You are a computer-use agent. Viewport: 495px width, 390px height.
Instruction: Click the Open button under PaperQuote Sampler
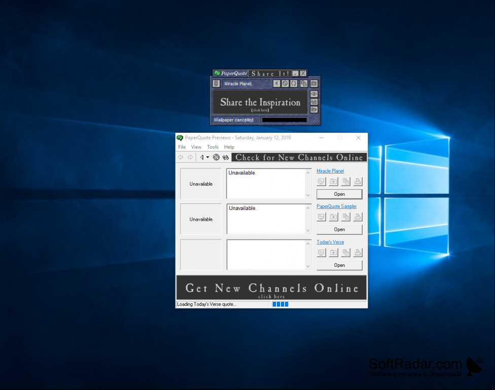339,230
